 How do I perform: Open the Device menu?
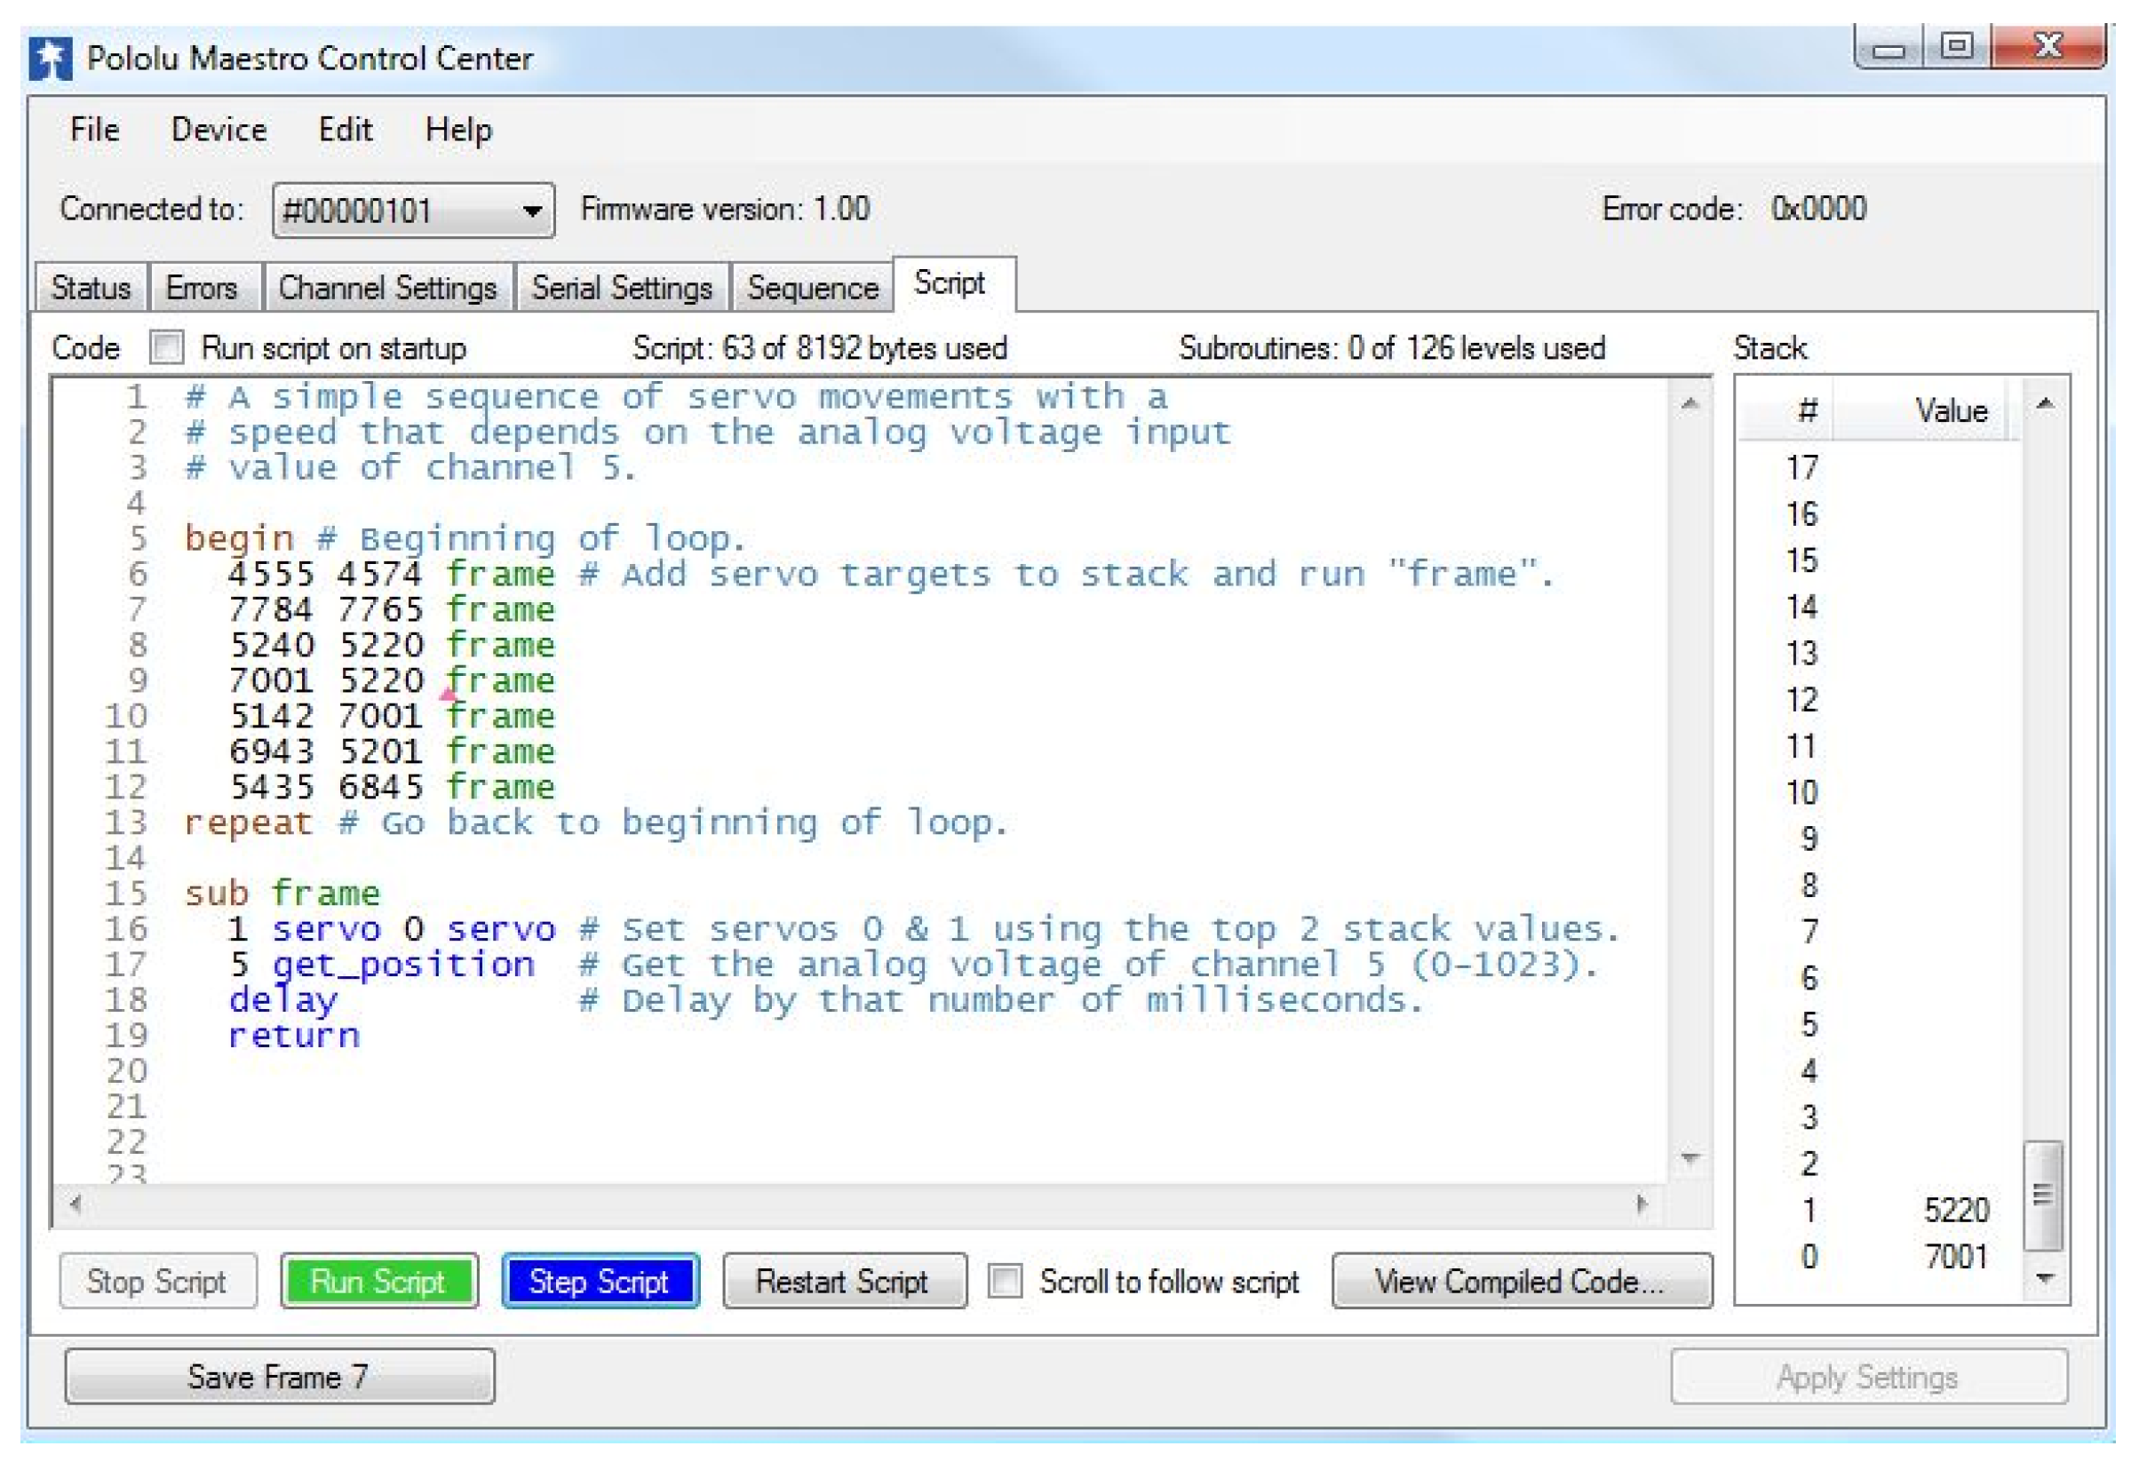point(219,129)
